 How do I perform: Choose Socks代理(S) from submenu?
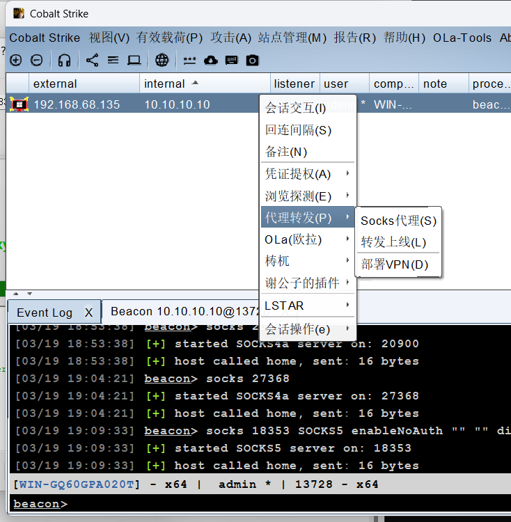pyautogui.click(x=398, y=221)
